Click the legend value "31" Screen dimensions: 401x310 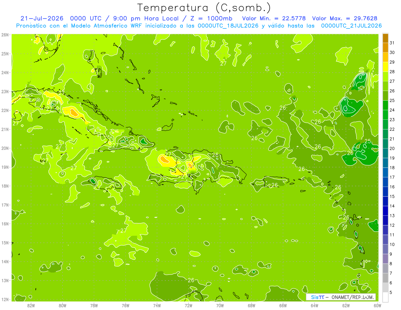click(392, 43)
